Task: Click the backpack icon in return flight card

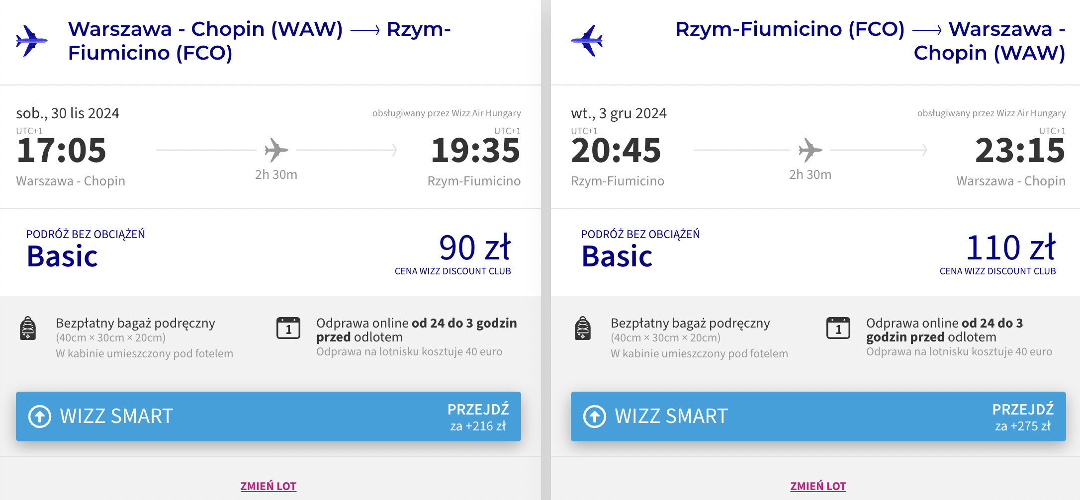Action: pyautogui.click(x=583, y=328)
